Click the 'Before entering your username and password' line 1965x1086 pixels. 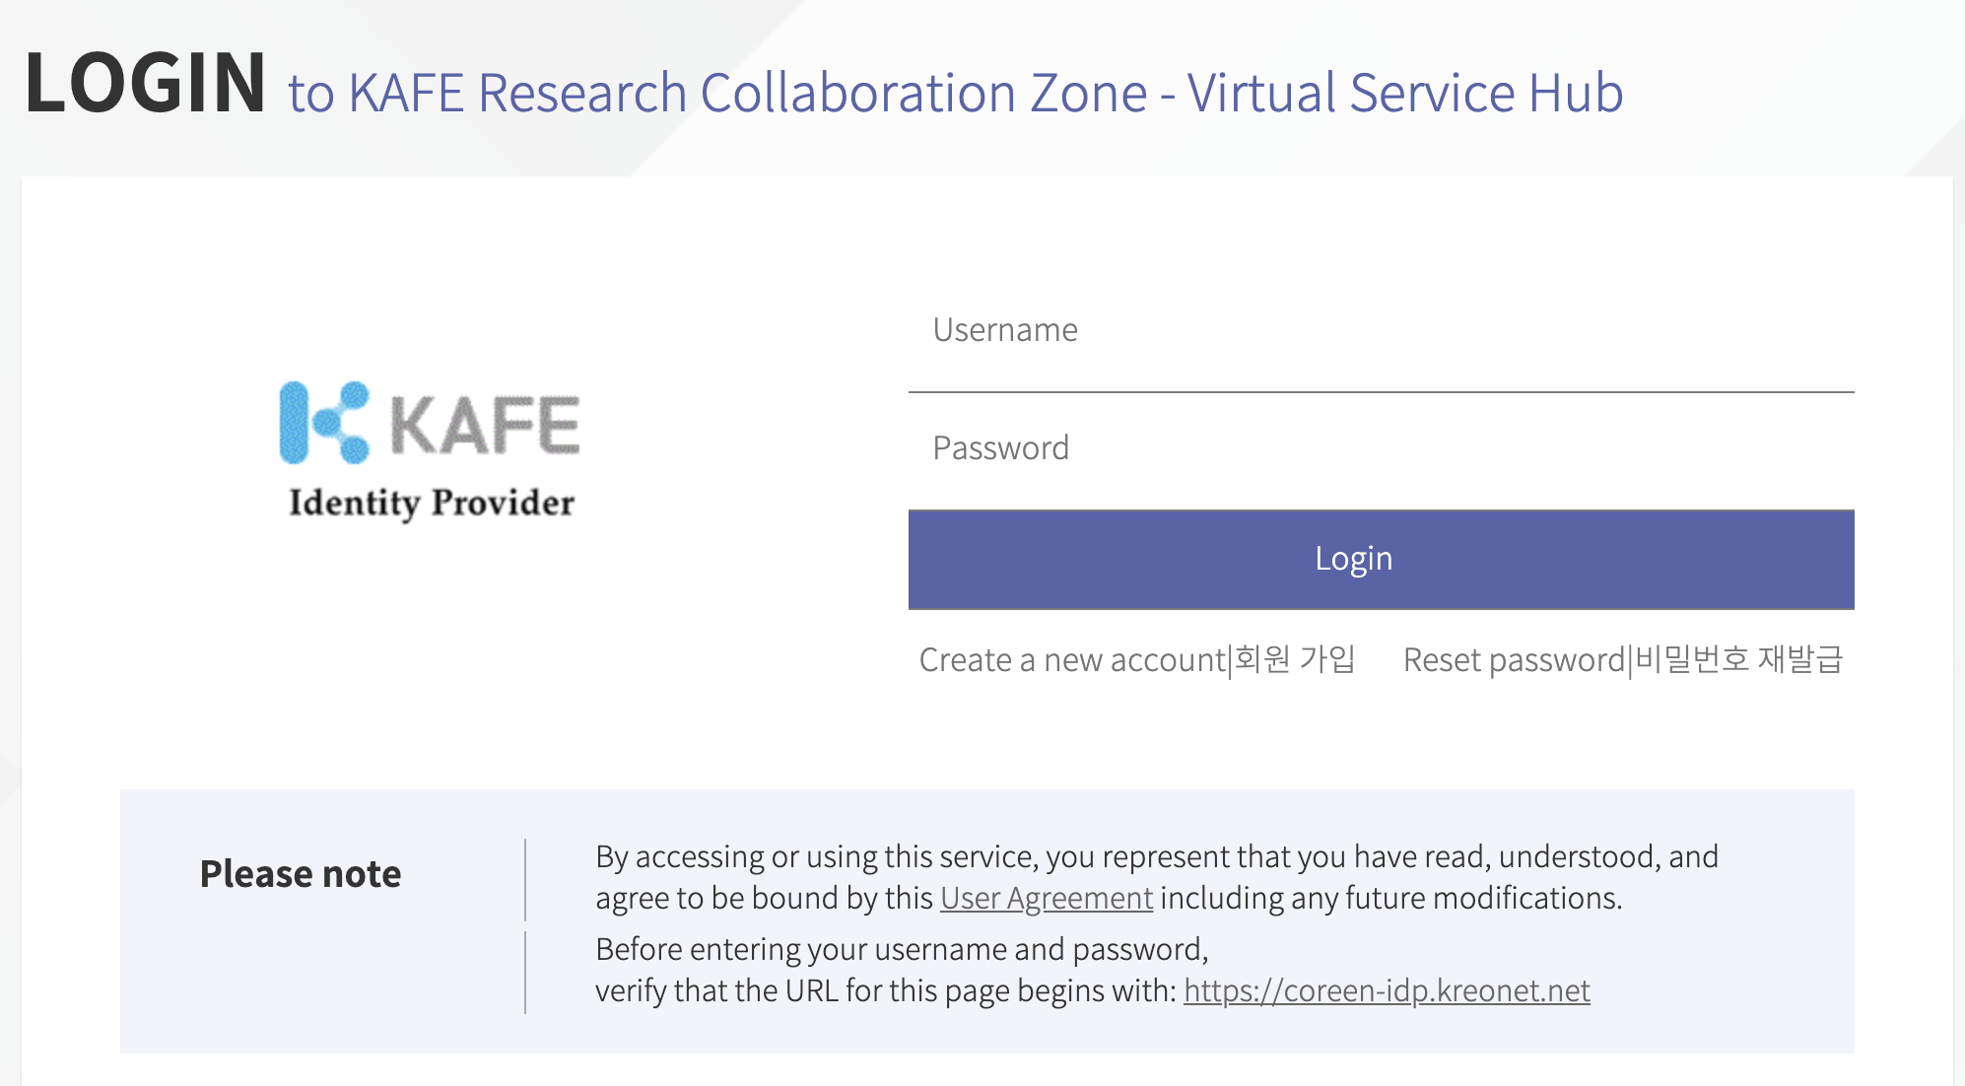tap(902, 949)
